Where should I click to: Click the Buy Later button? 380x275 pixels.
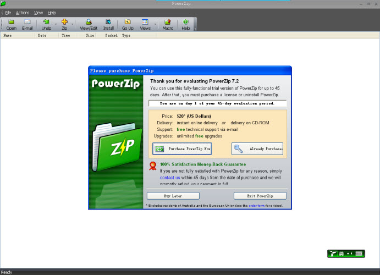tap(173, 196)
